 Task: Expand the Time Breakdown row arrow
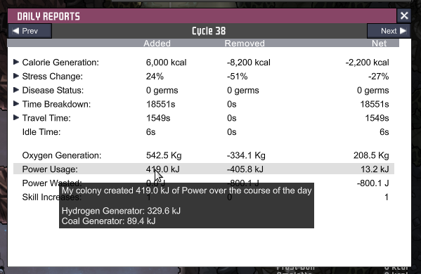coord(16,103)
